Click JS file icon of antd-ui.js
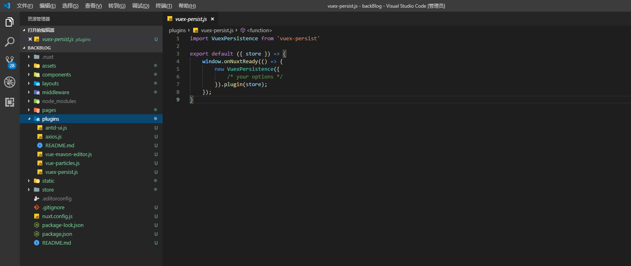The image size is (631, 266). [x=40, y=128]
